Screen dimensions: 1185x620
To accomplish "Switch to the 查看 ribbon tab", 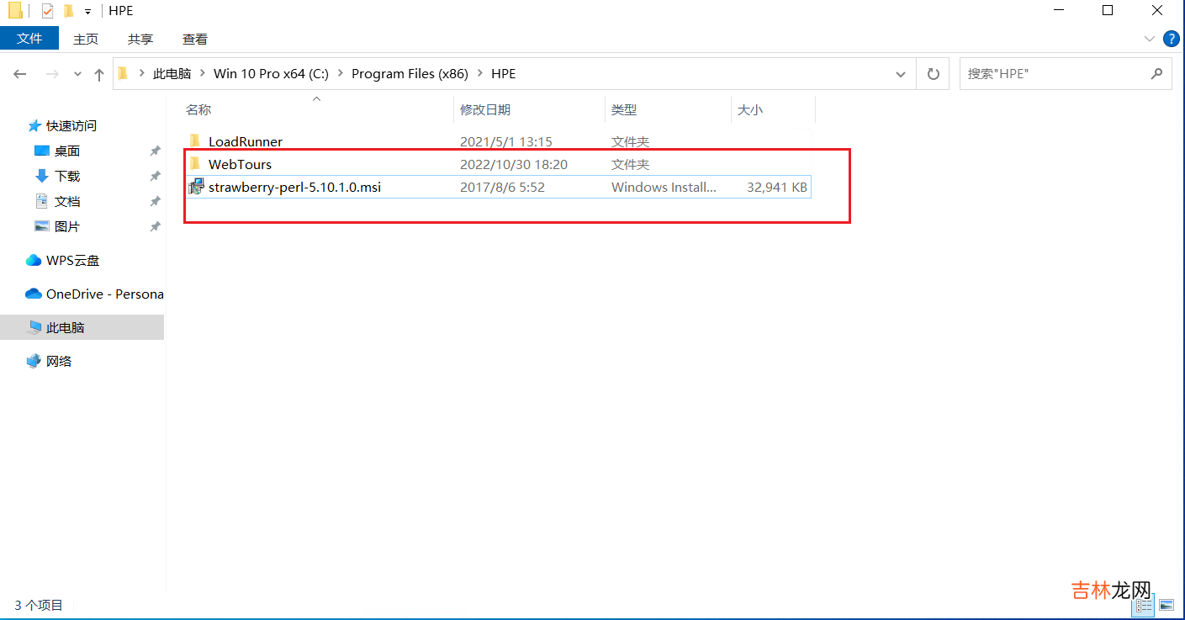I will pyautogui.click(x=195, y=39).
